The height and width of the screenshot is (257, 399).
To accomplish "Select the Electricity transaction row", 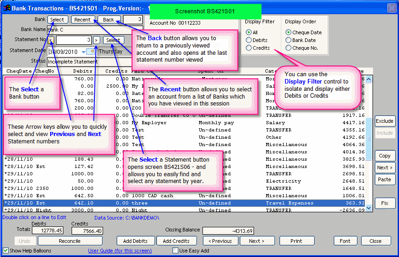I will tap(184, 181).
